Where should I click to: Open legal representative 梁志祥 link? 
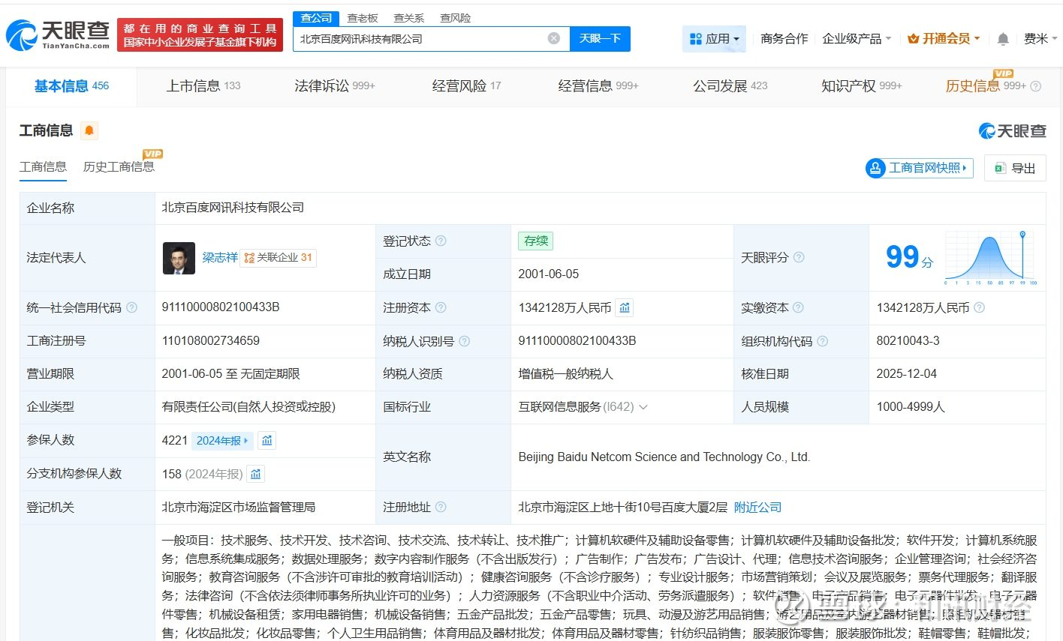click(x=219, y=257)
